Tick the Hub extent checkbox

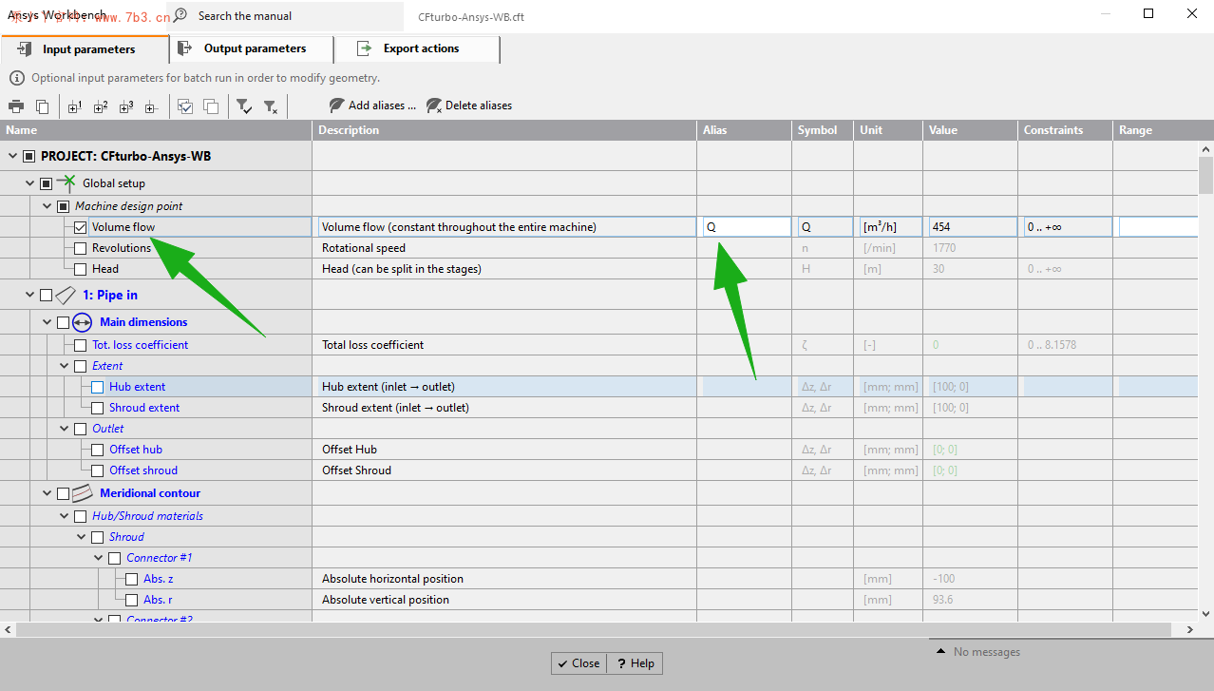[98, 387]
